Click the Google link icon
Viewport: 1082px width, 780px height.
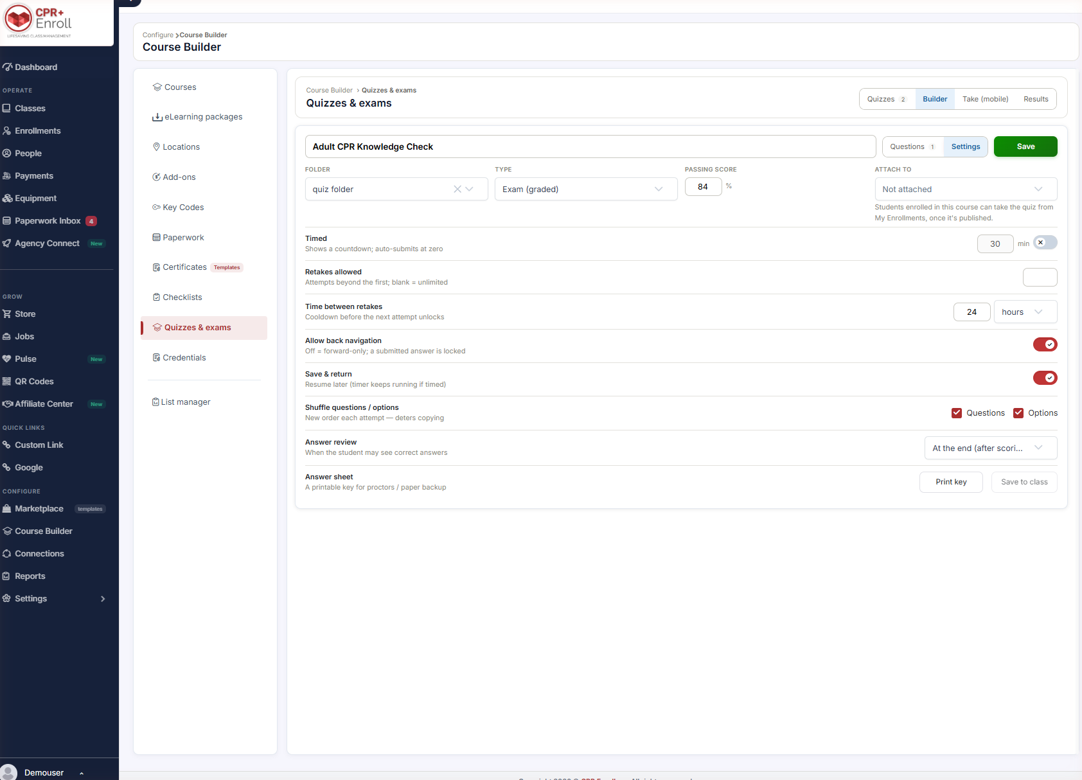(x=6, y=468)
